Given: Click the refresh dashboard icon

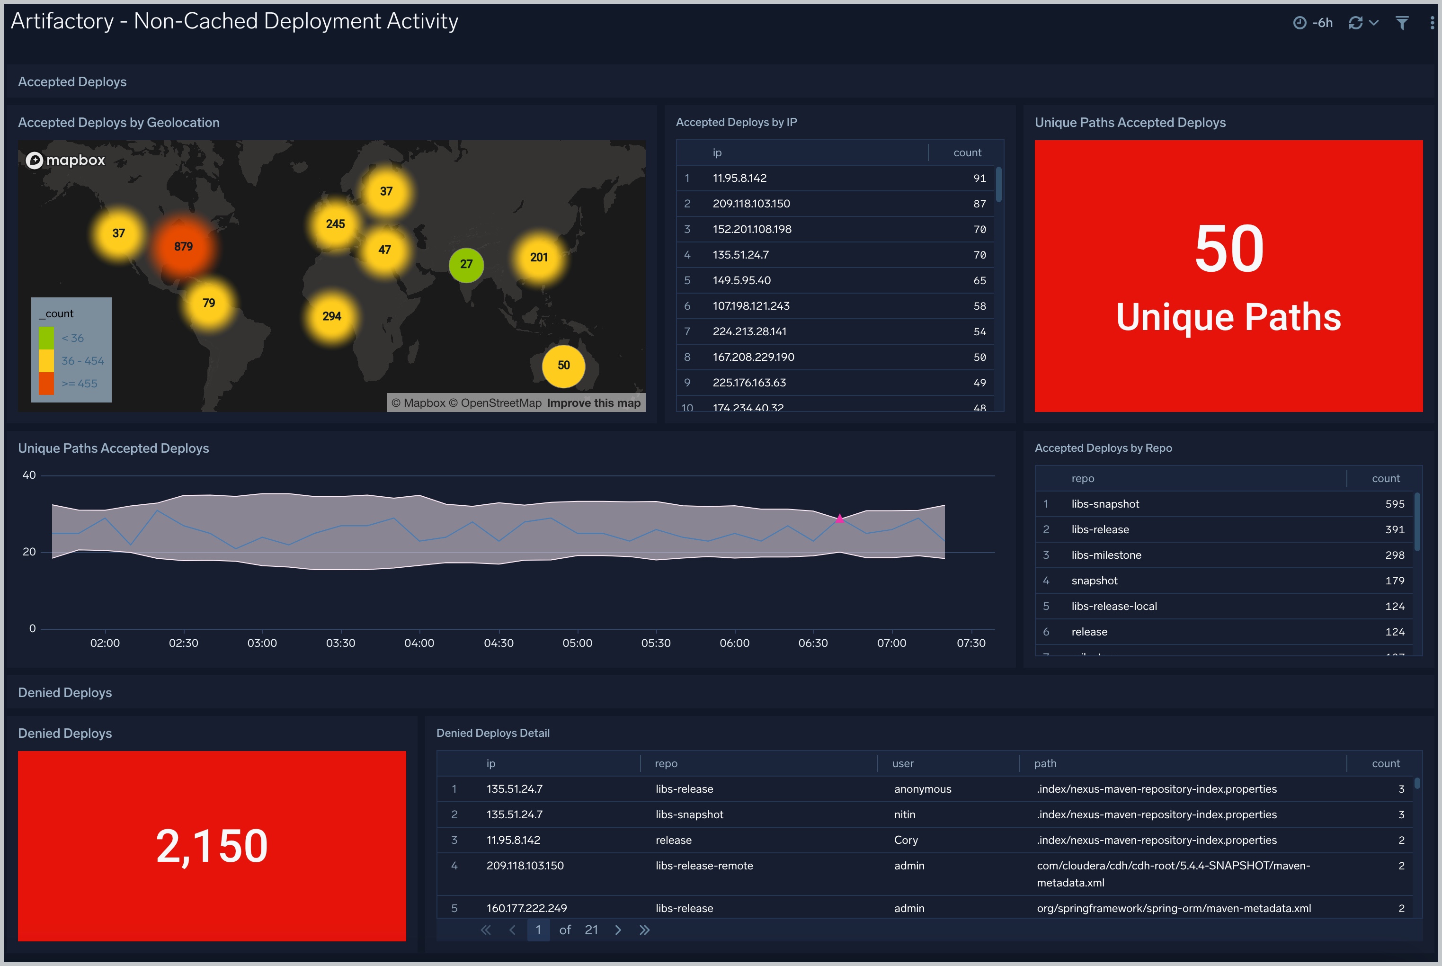Looking at the screenshot, I should tap(1356, 23).
